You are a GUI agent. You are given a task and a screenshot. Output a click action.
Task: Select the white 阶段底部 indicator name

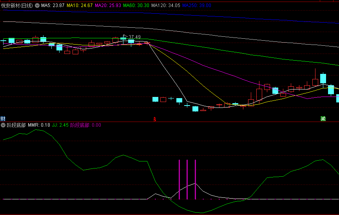tap(16, 125)
